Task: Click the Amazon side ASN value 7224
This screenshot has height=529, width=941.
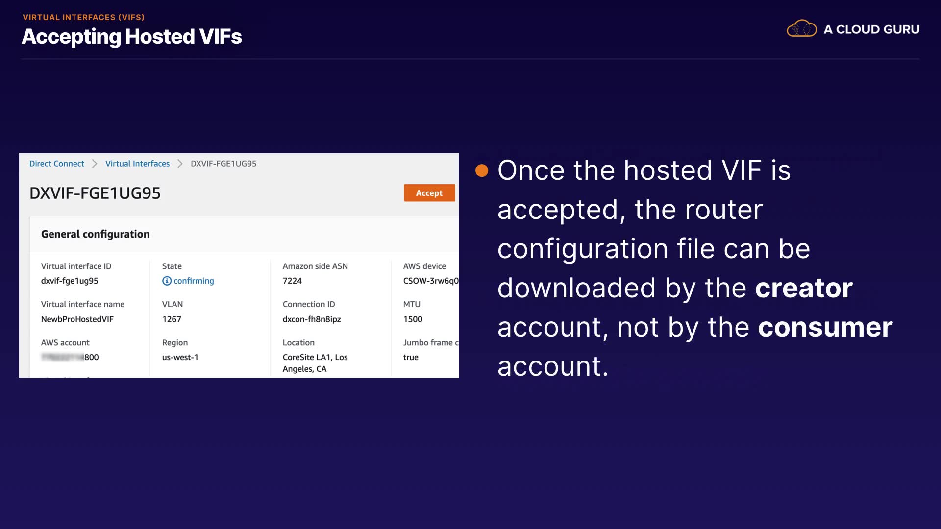Action: tap(292, 281)
